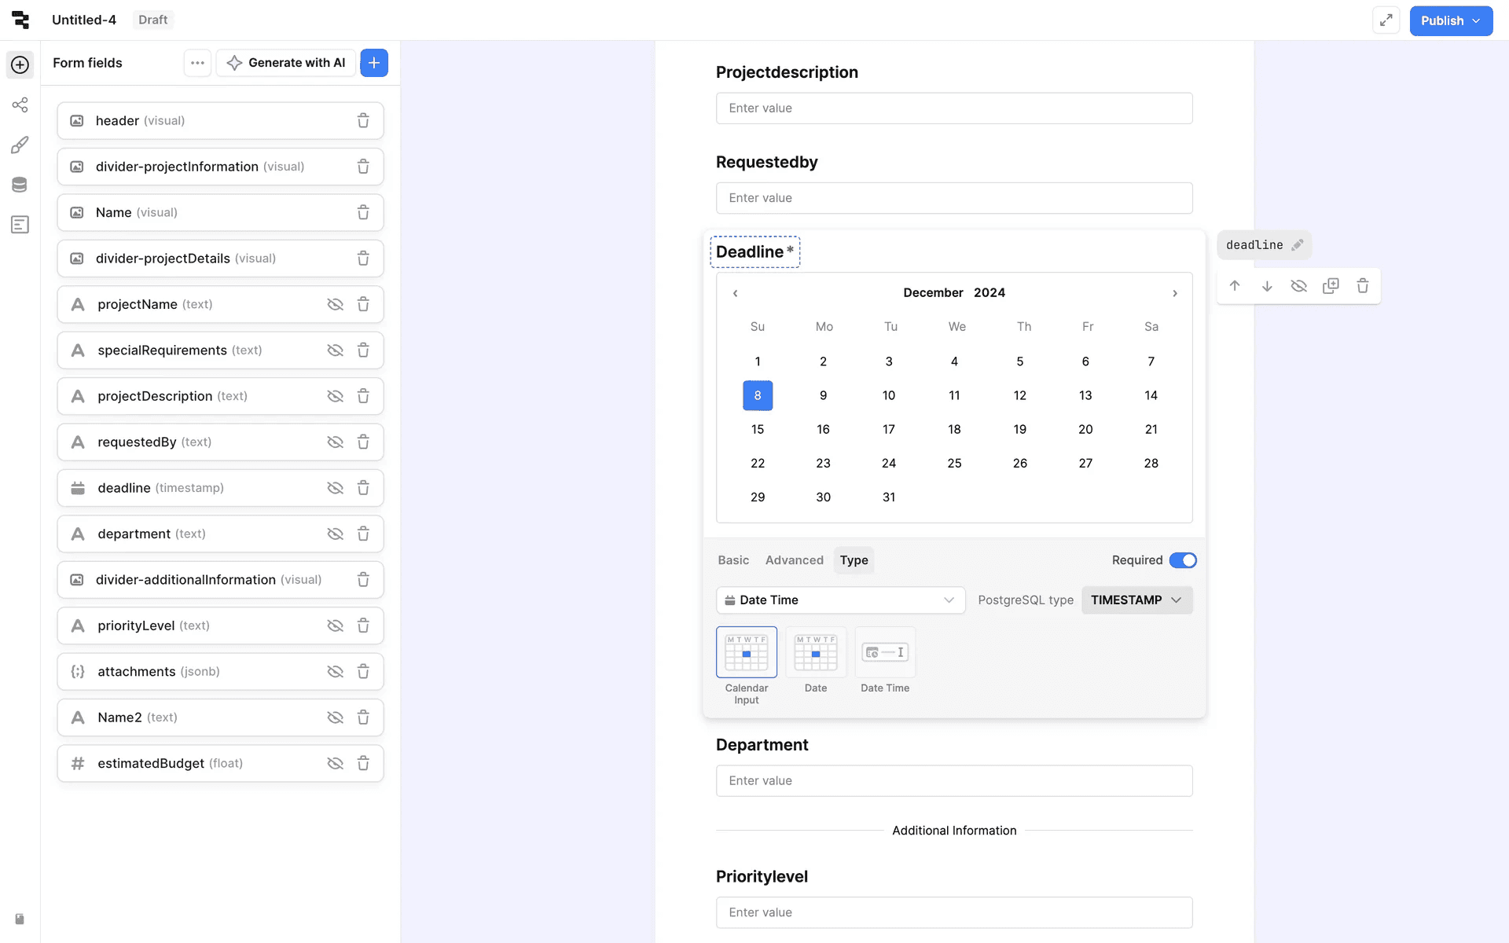Viewport: 1509px width, 943px height.
Task: Open the TIMESTAMP PostgreSQL type dropdown
Action: coord(1136,600)
